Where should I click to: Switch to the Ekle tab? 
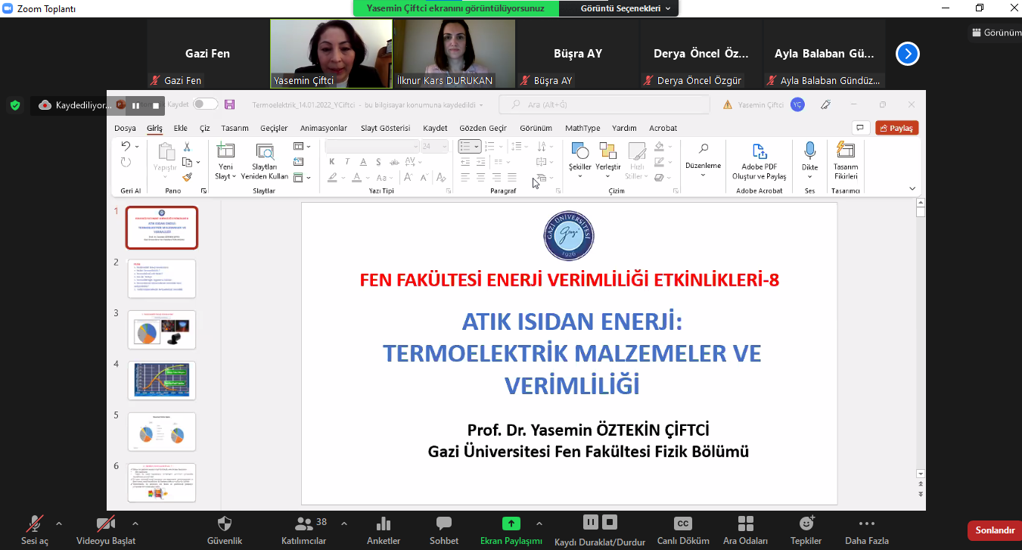coord(180,128)
